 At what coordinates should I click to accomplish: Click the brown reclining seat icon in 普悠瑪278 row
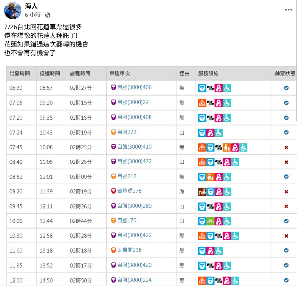click(x=202, y=192)
